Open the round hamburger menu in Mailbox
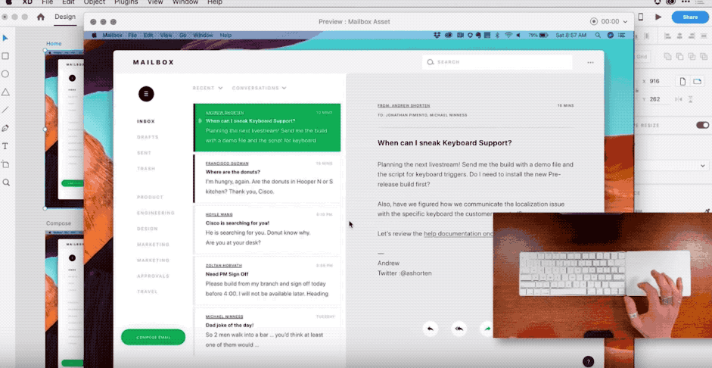 146,94
